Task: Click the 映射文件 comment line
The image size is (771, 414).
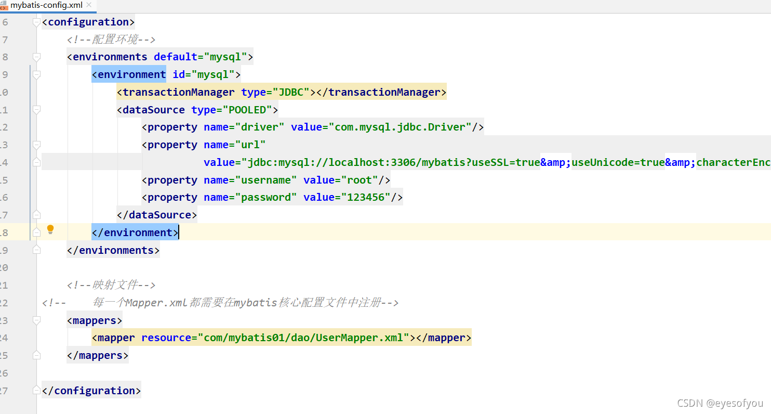Action: point(111,285)
